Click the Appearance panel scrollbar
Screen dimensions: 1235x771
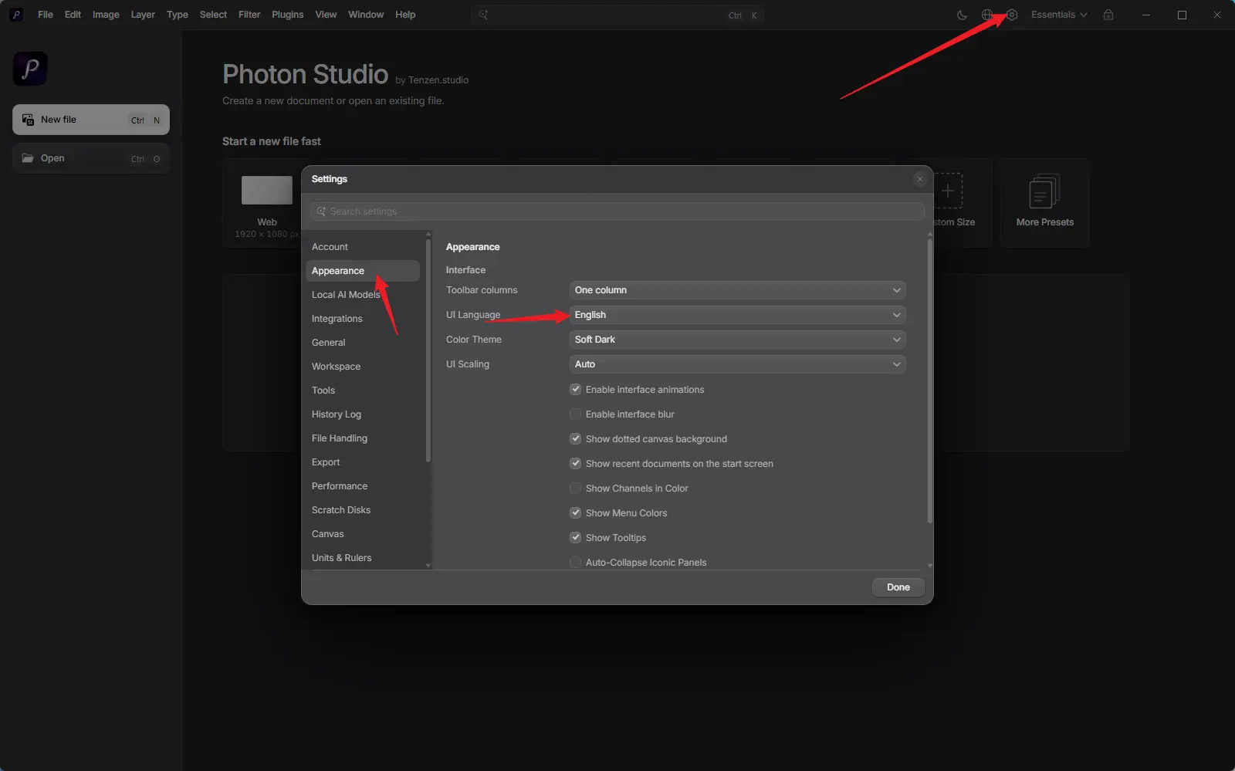pos(930,380)
